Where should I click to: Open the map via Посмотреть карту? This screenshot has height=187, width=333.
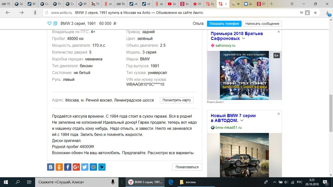[177, 100]
